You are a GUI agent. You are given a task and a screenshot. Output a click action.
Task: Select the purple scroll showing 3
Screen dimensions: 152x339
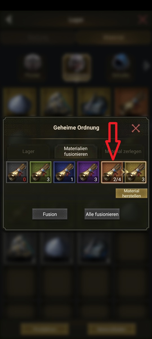pyautogui.click(x=88, y=172)
